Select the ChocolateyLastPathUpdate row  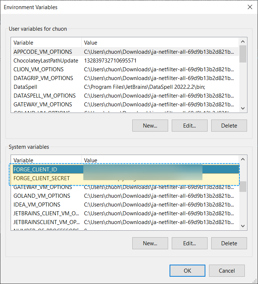(x=46, y=61)
